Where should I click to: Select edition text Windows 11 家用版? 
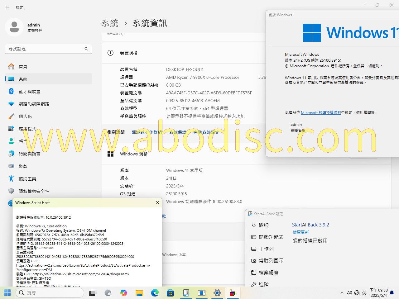point(184,170)
